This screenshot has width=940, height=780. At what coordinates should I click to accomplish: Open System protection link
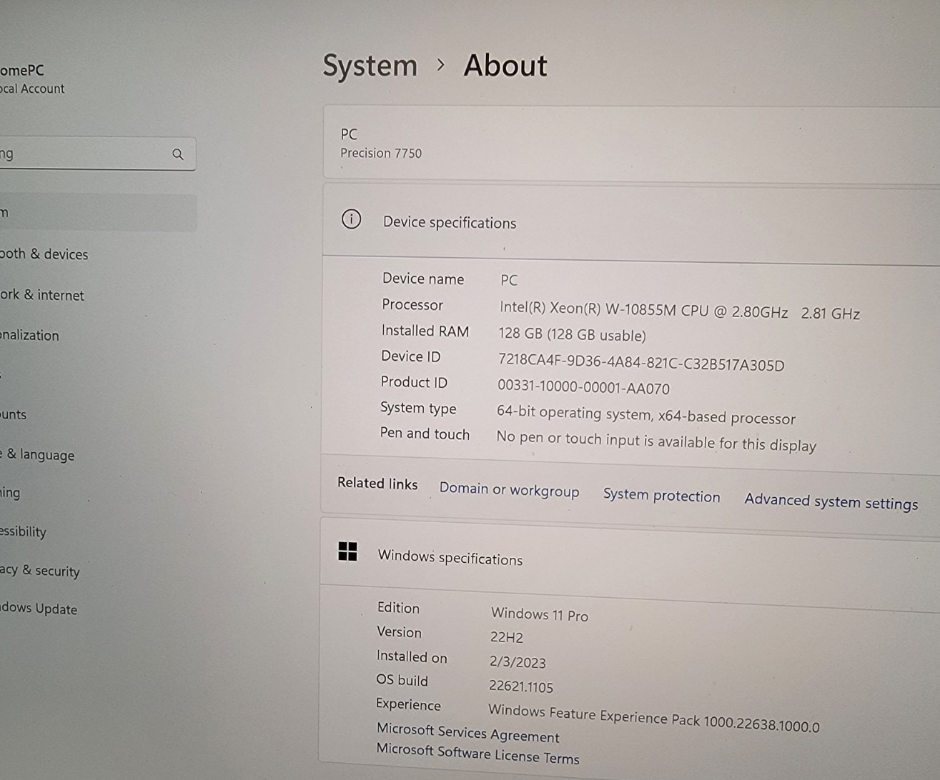click(661, 495)
